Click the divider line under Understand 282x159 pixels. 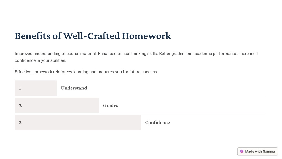point(162,96)
